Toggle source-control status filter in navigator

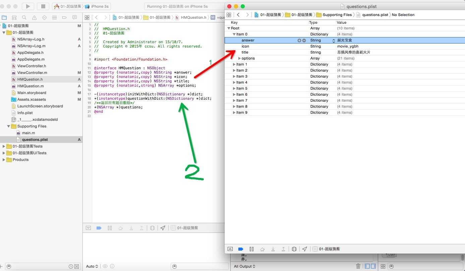[77, 267]
